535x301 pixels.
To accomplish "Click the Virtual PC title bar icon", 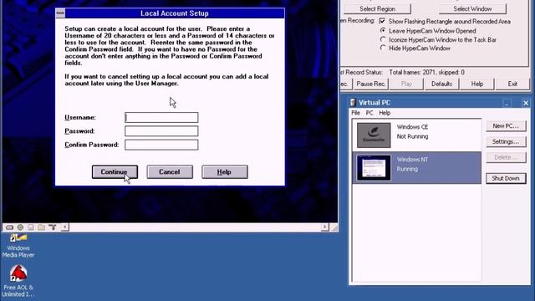I will click(353, 102).
